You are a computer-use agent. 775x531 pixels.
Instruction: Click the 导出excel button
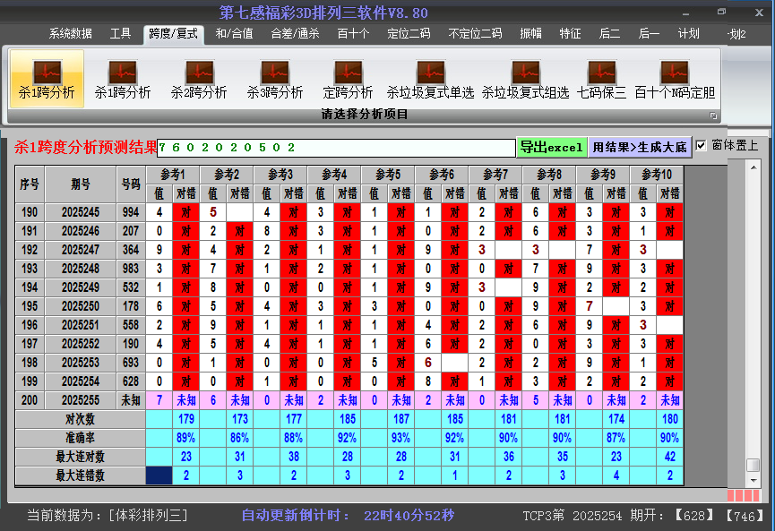(551, 148)
